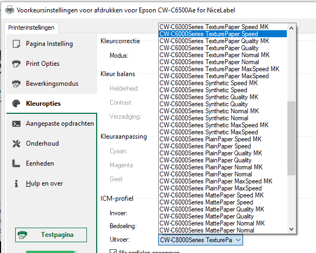Click the Onderhoud wrench icon
This screenshot has height=253, width=316.
(16, 143)
